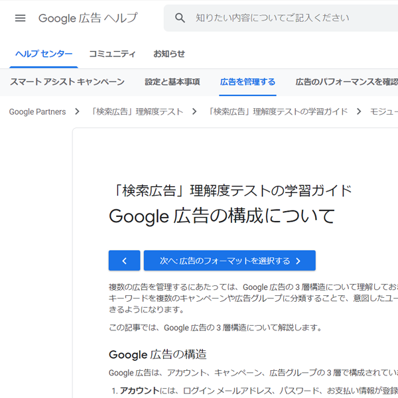
Task: Go to Google Partners breadcrumb
Action: [x=37, y=111]
